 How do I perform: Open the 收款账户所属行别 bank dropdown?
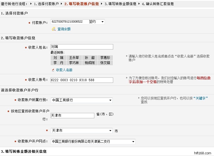point(110,100)
